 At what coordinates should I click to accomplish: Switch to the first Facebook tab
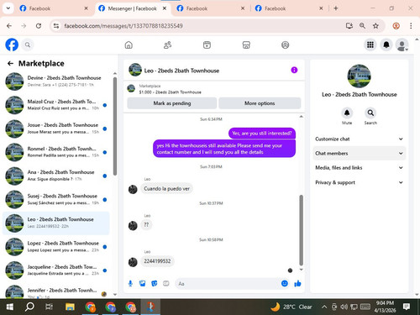[x=53, y=8]
